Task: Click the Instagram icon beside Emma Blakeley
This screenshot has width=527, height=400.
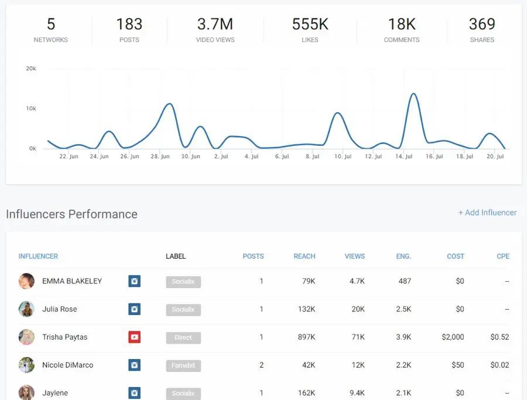Action: click(x=135, y=281)
